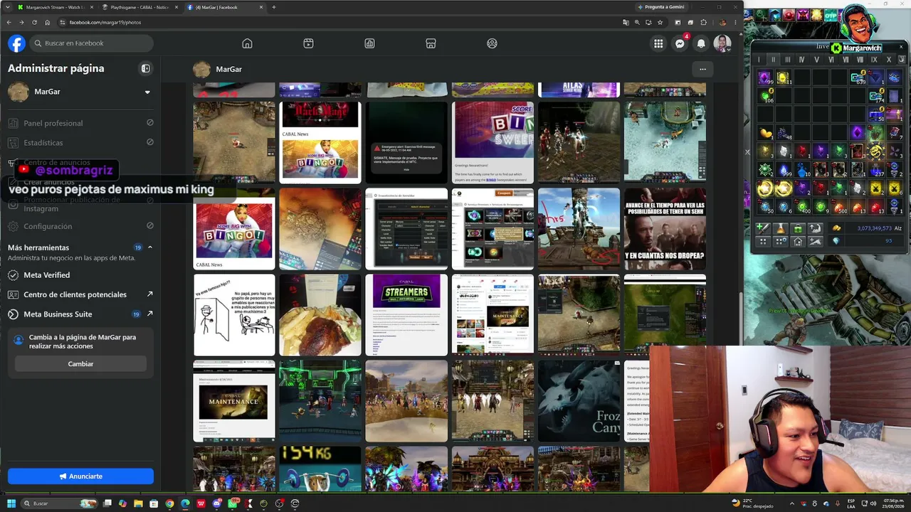Open the Marketplace storefront icon
Viewport: 911px width, 512px height.
[431, 43]
